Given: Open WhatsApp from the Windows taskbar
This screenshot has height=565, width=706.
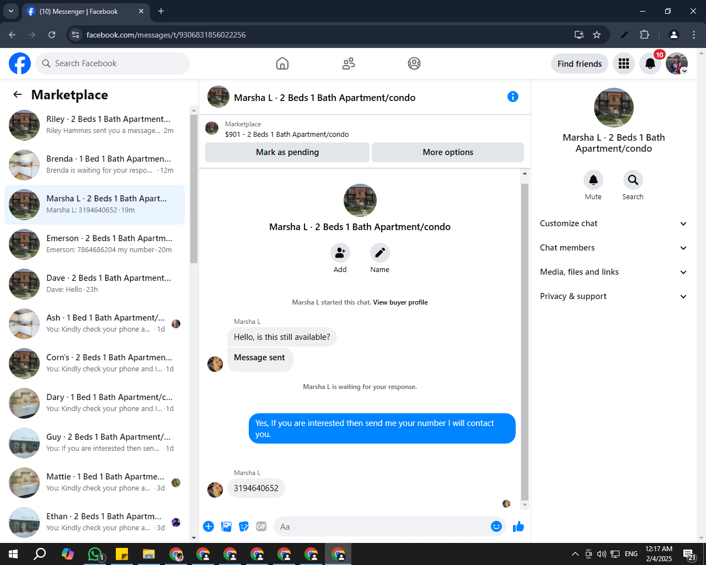Looking at the screenshot, I should click(x=95, y=554).
